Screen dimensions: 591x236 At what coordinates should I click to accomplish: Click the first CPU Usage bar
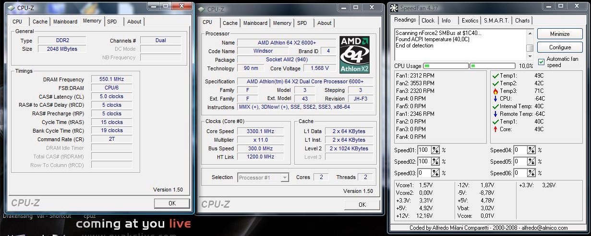point(446,66)
